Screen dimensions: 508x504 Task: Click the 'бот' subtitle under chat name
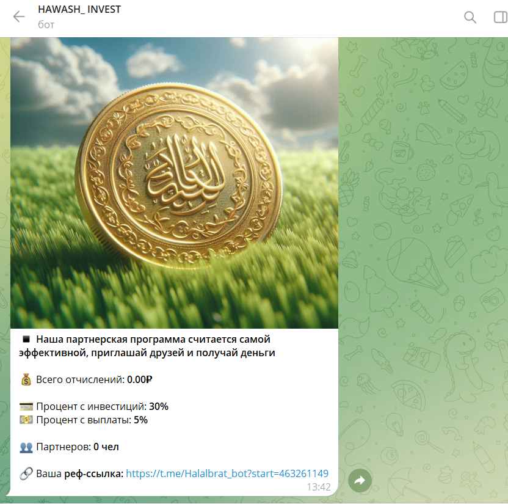[46, 24]
